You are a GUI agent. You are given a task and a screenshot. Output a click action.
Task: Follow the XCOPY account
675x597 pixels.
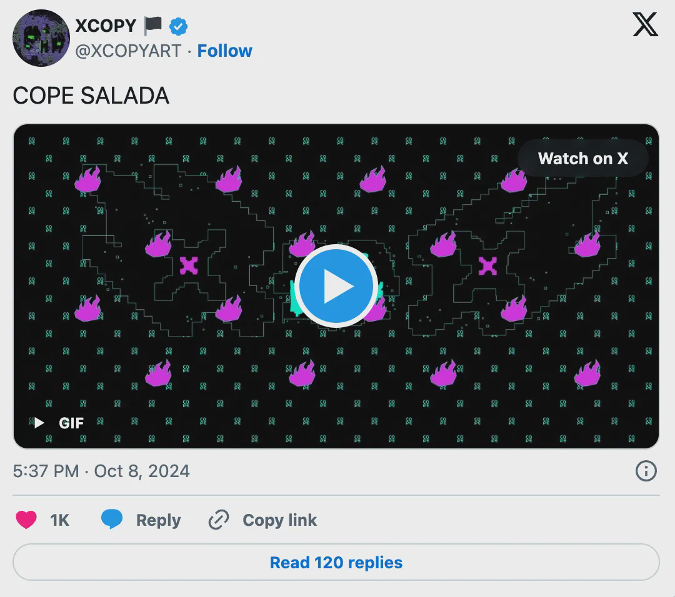click(225, 51)
